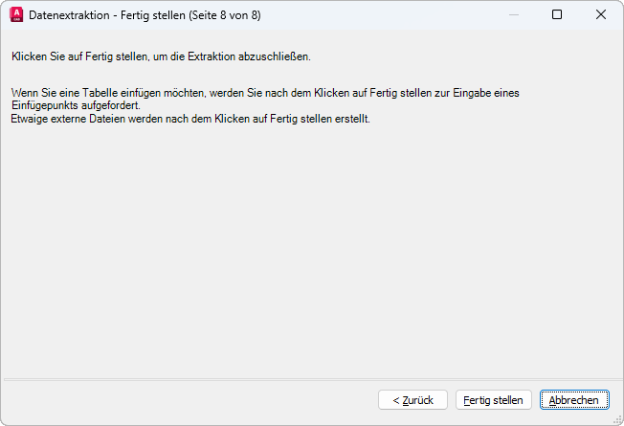Cancel the wizard with Abbrechen
Image resolution: width=624 pixels, height=426 pixels.
pyautogui.click(x=574, y=400)
